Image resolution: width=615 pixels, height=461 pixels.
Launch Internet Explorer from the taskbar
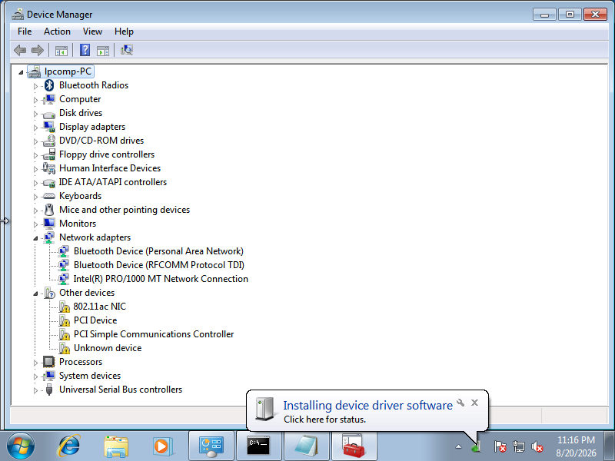[x=69, y=446]
